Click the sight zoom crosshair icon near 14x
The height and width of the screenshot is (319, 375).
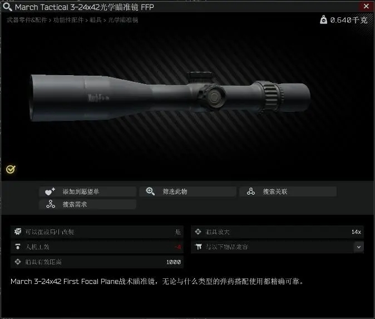coord(198,232)
